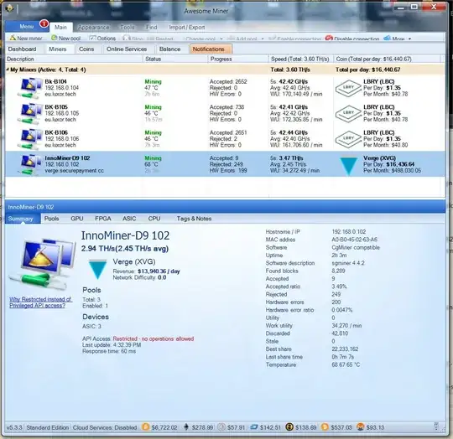Click the large miner computer image in summary

point(43,265)
